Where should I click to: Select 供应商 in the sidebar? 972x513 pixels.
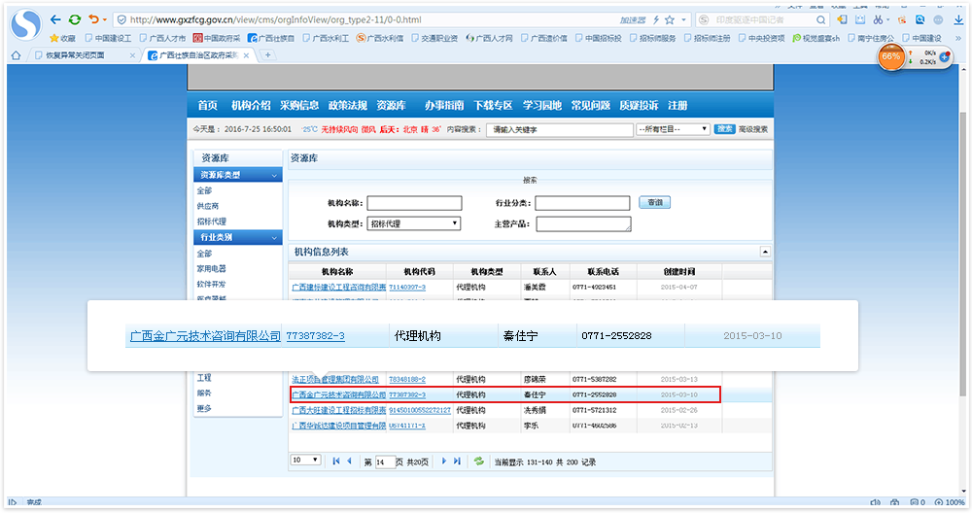tap(208, 206)
